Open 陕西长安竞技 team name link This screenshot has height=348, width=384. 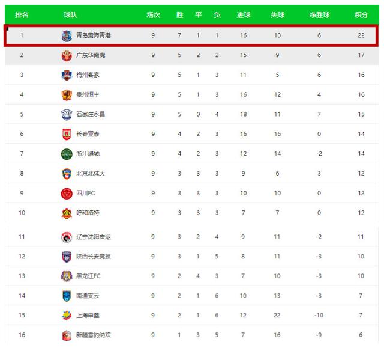(x=94, y=257)
